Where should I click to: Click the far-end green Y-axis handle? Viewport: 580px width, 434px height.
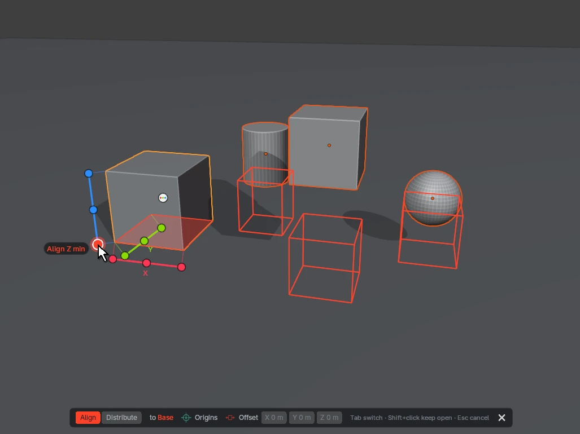162,228
